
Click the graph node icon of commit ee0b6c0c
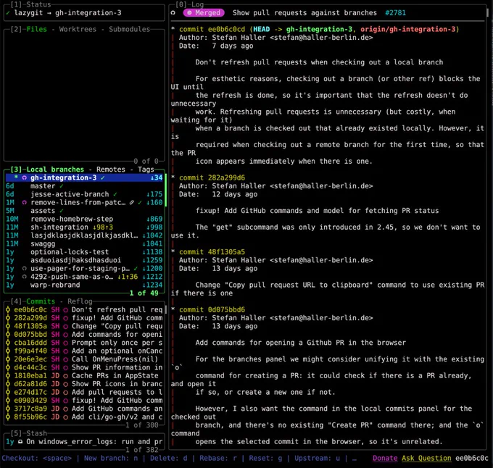tap(8, 309)
